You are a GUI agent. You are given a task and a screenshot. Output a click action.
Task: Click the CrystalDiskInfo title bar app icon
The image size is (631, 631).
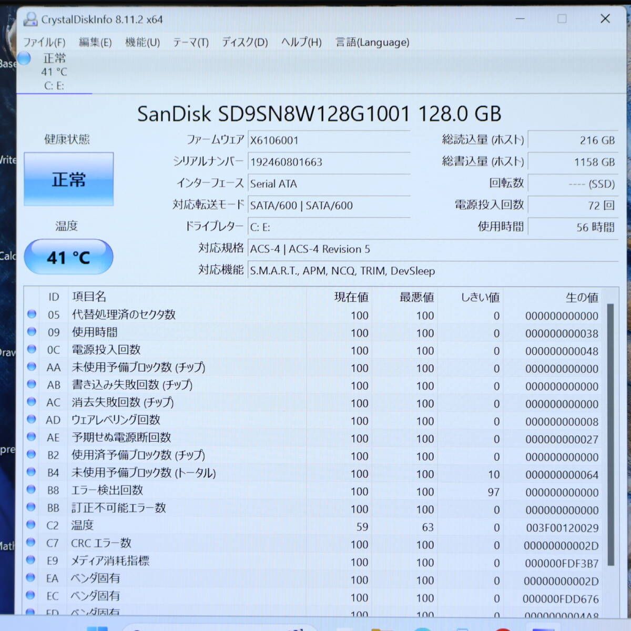[30, 19]
